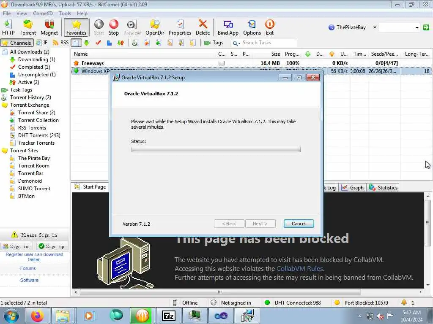Expand the torrent search box dropdown arrow
Screen dimensions: 433x324
tap(417, 27)
